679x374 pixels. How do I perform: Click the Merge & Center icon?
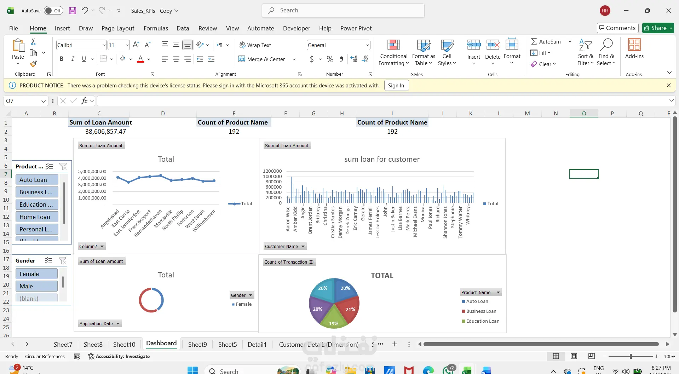point(242,59)
